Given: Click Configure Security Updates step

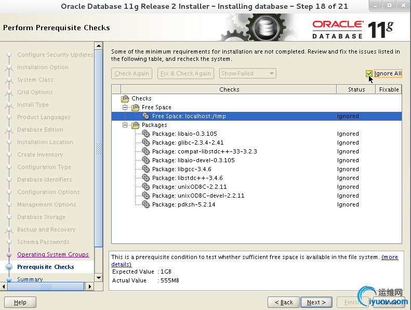Looking at the screenshot, I should point(55,55).
